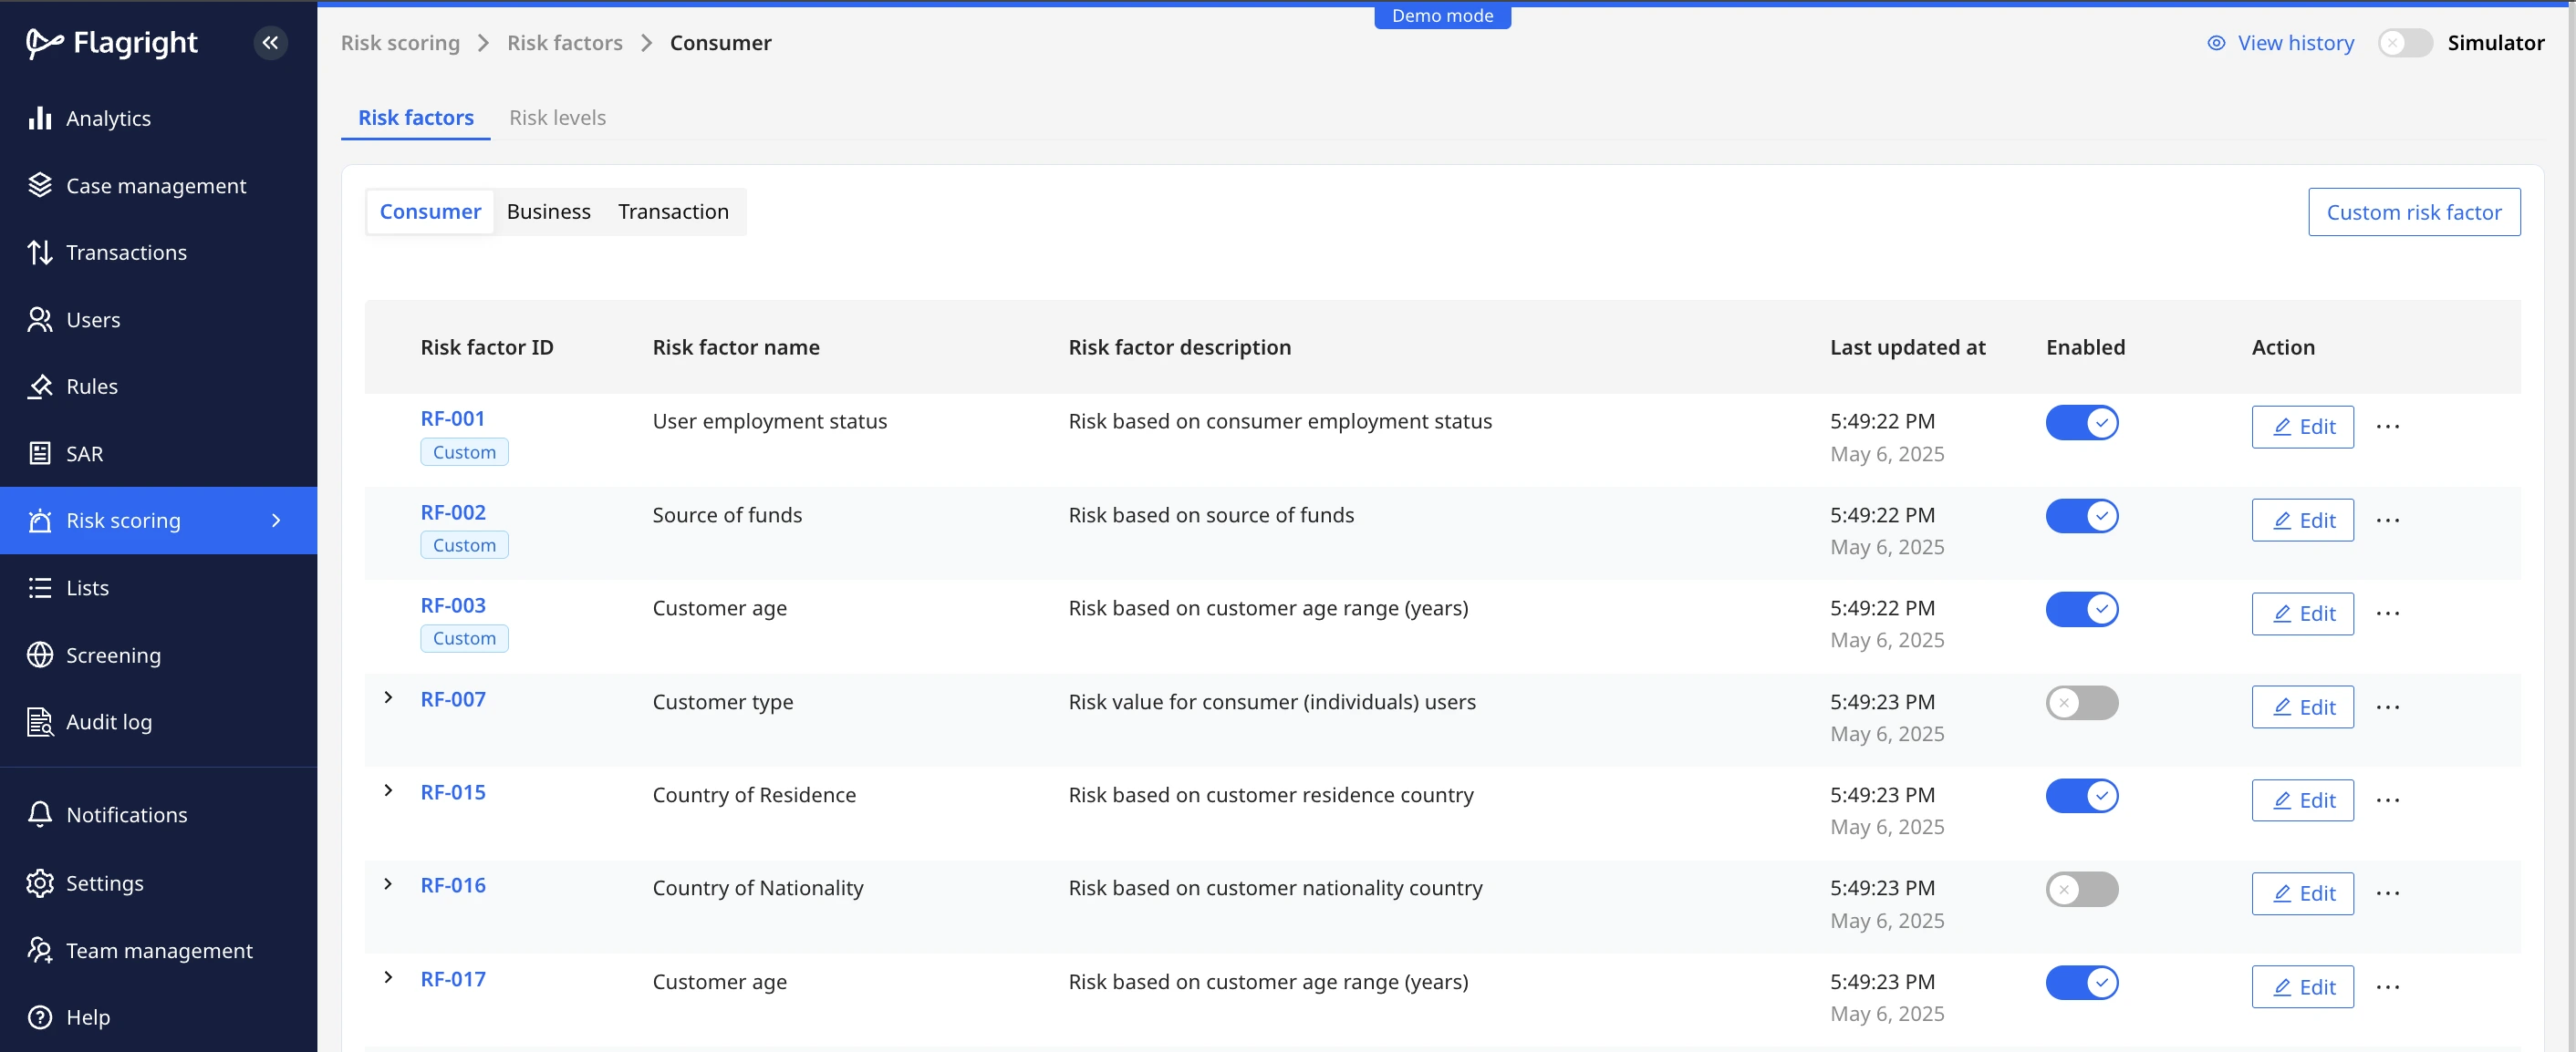Open Settings gear icon in sidebar
The width and height of the screenshot is (2576, 1052).
tap(40, 883)
